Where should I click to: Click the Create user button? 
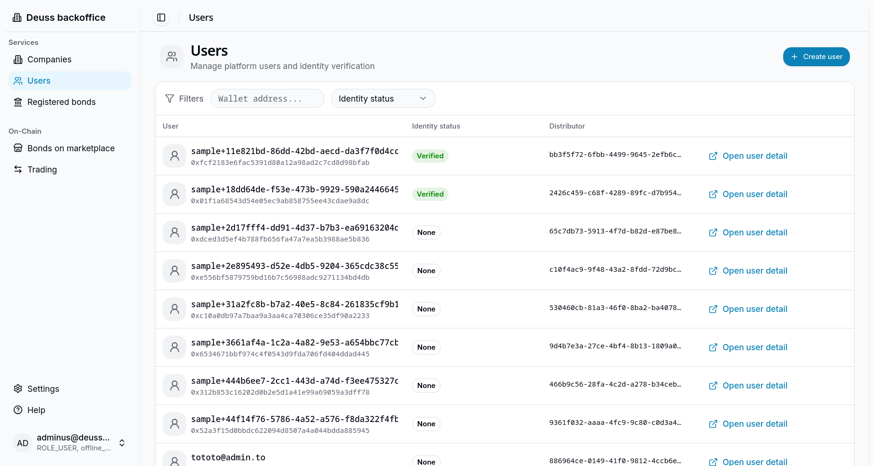point(816,57)
